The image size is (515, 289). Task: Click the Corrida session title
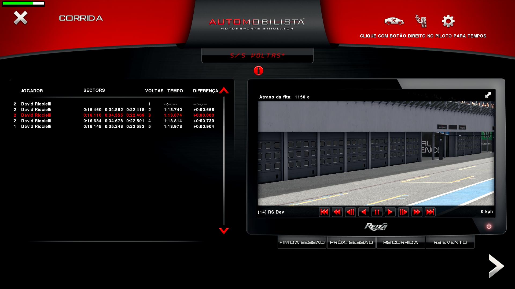point(81,18)
